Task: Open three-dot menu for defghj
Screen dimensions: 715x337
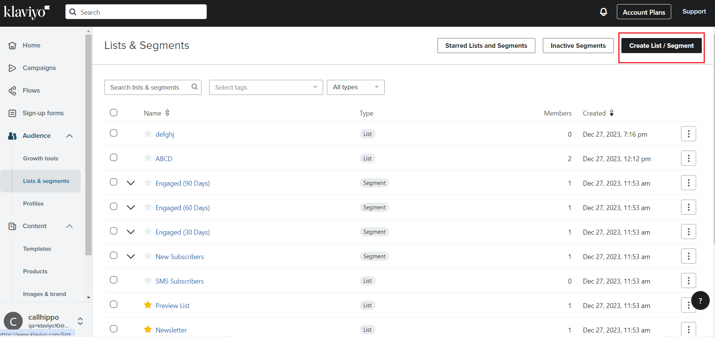Action: pyautogui.click(x=689, y=134)
